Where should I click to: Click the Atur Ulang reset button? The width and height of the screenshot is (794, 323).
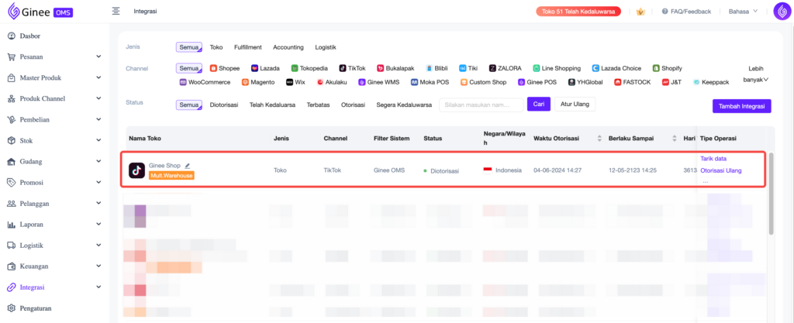575,104
